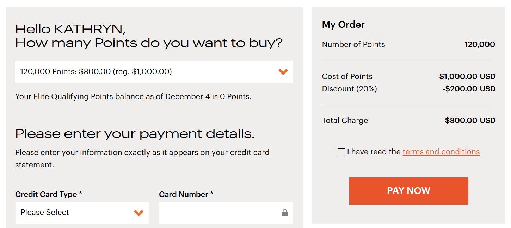Select the "120,000 Points: $800.00" option

pos(153,72)
